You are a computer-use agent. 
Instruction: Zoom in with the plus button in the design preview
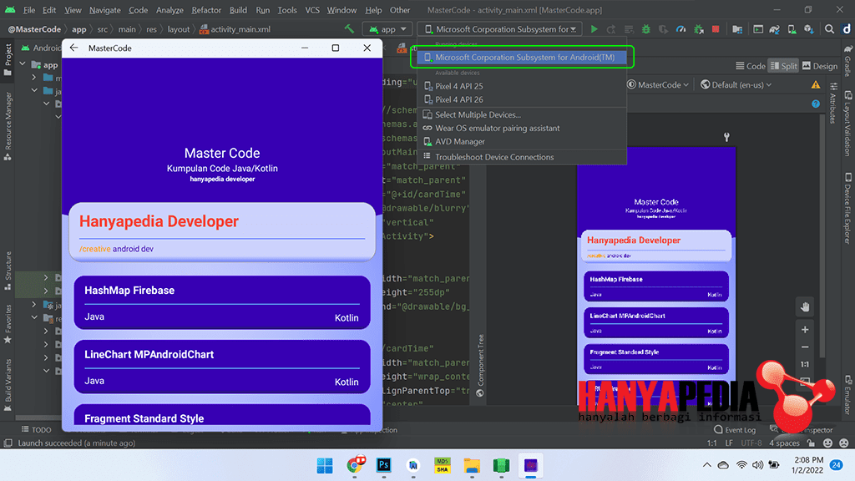coord(805,329)
